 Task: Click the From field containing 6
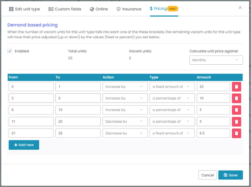point(31,110)
